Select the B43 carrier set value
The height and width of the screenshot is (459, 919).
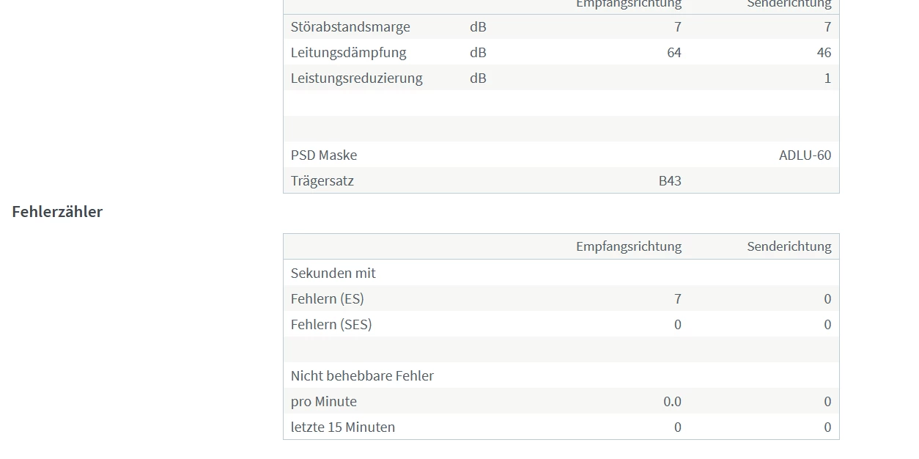670,181
